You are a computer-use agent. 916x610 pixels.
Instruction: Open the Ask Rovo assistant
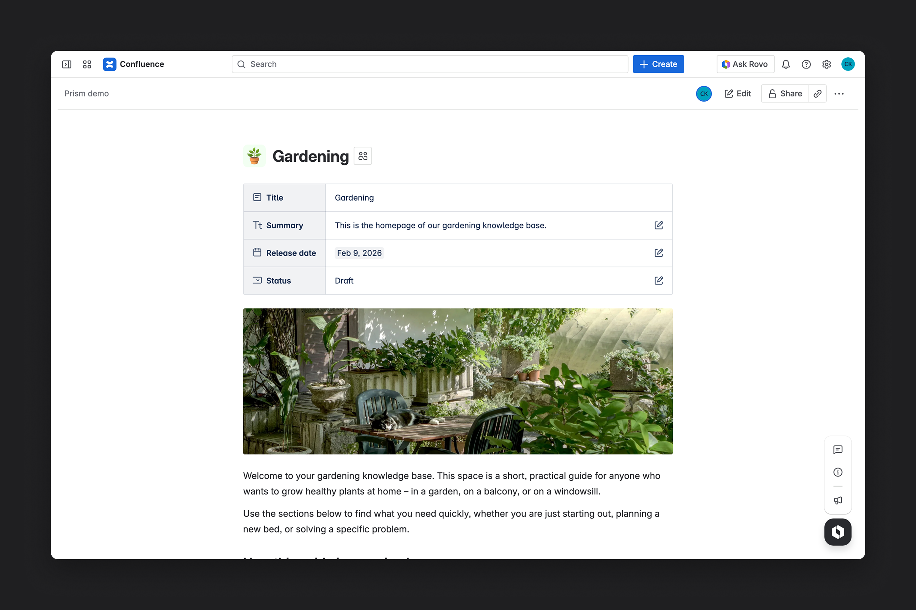745,64
